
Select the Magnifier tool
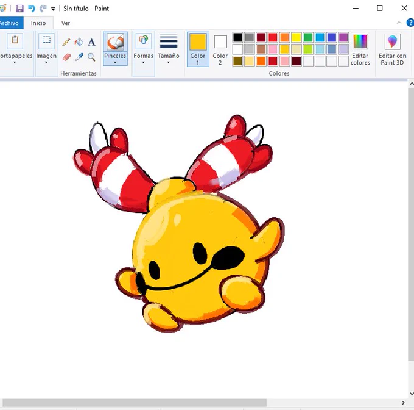(x=91, y=57)
